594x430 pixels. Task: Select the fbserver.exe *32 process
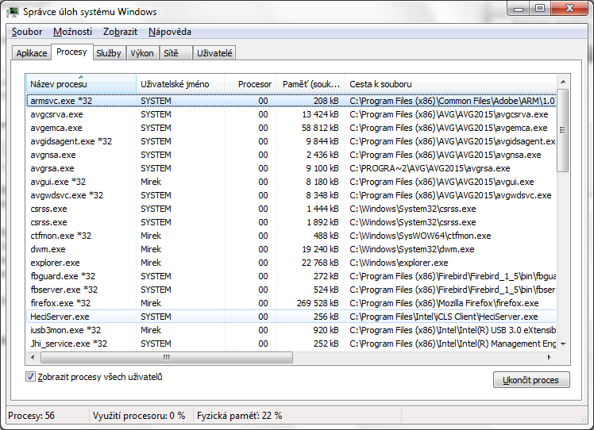(x=291, y=290)
